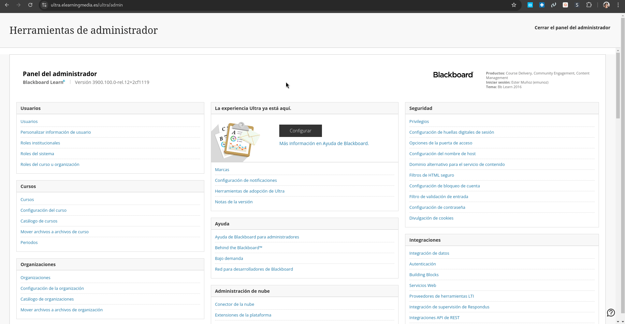
Task: Open Configuración de contraseña
Action: tap(437, 207)
